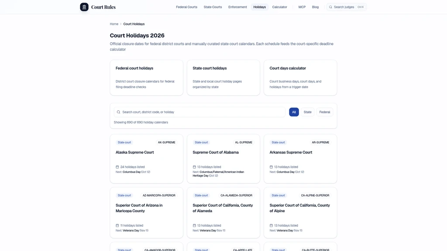Open Superior Court of California, County of Alpine
Screen dimensions: 447x251
(x=300, y=213)
